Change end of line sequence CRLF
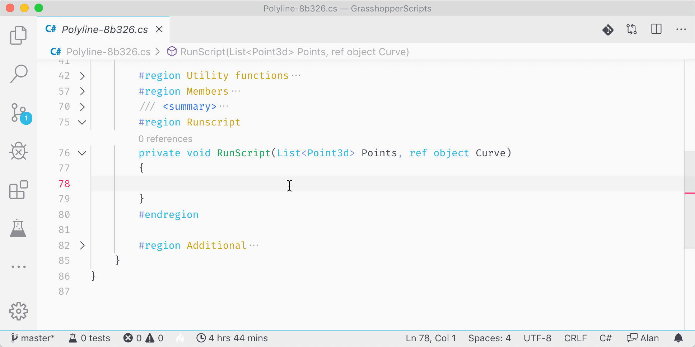 click(575, 338)
